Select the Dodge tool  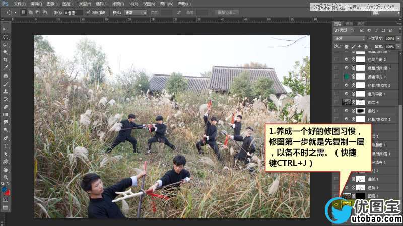point(6,130)
